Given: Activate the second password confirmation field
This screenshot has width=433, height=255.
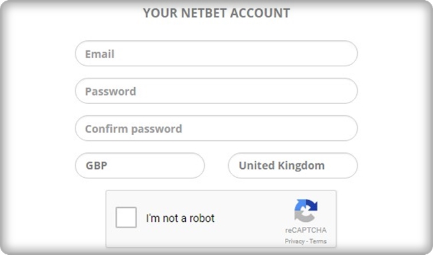Looking at the screenshot, I should pyautogui.click(x=216, y=129).
